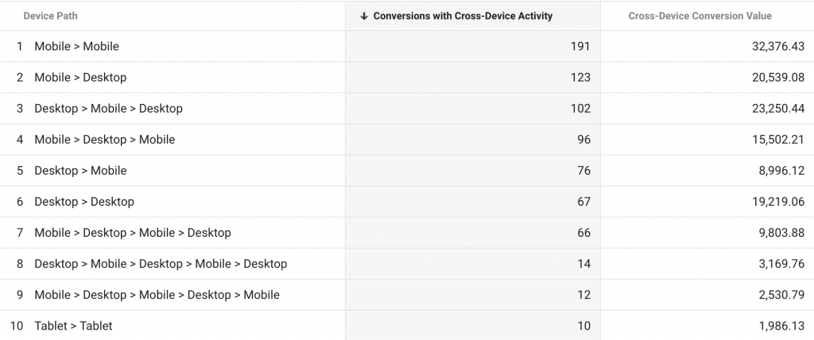Sort by Conversions with Cross-Device Activity header
Image resolution: width=814 pixels, height=340 pixels.
[463, 16]
